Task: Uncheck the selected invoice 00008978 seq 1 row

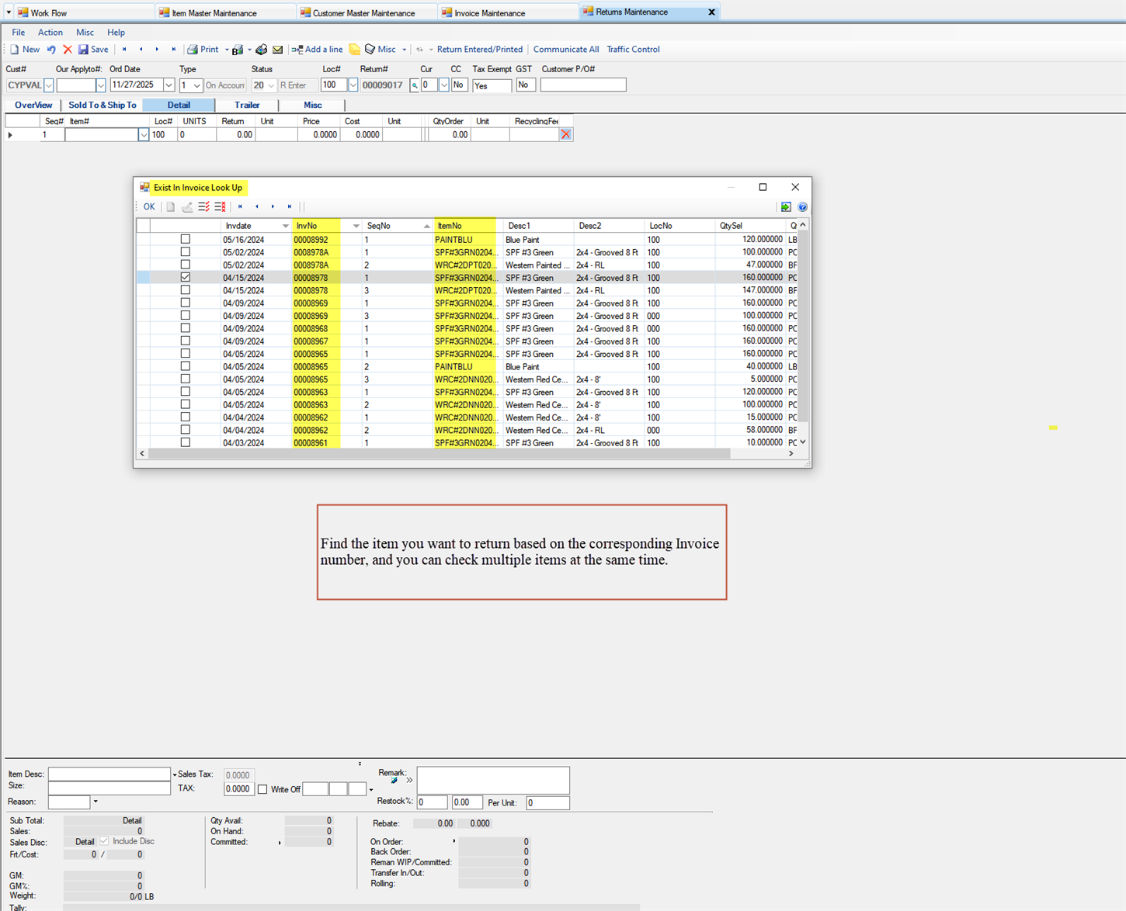Action: click(185, 277)
